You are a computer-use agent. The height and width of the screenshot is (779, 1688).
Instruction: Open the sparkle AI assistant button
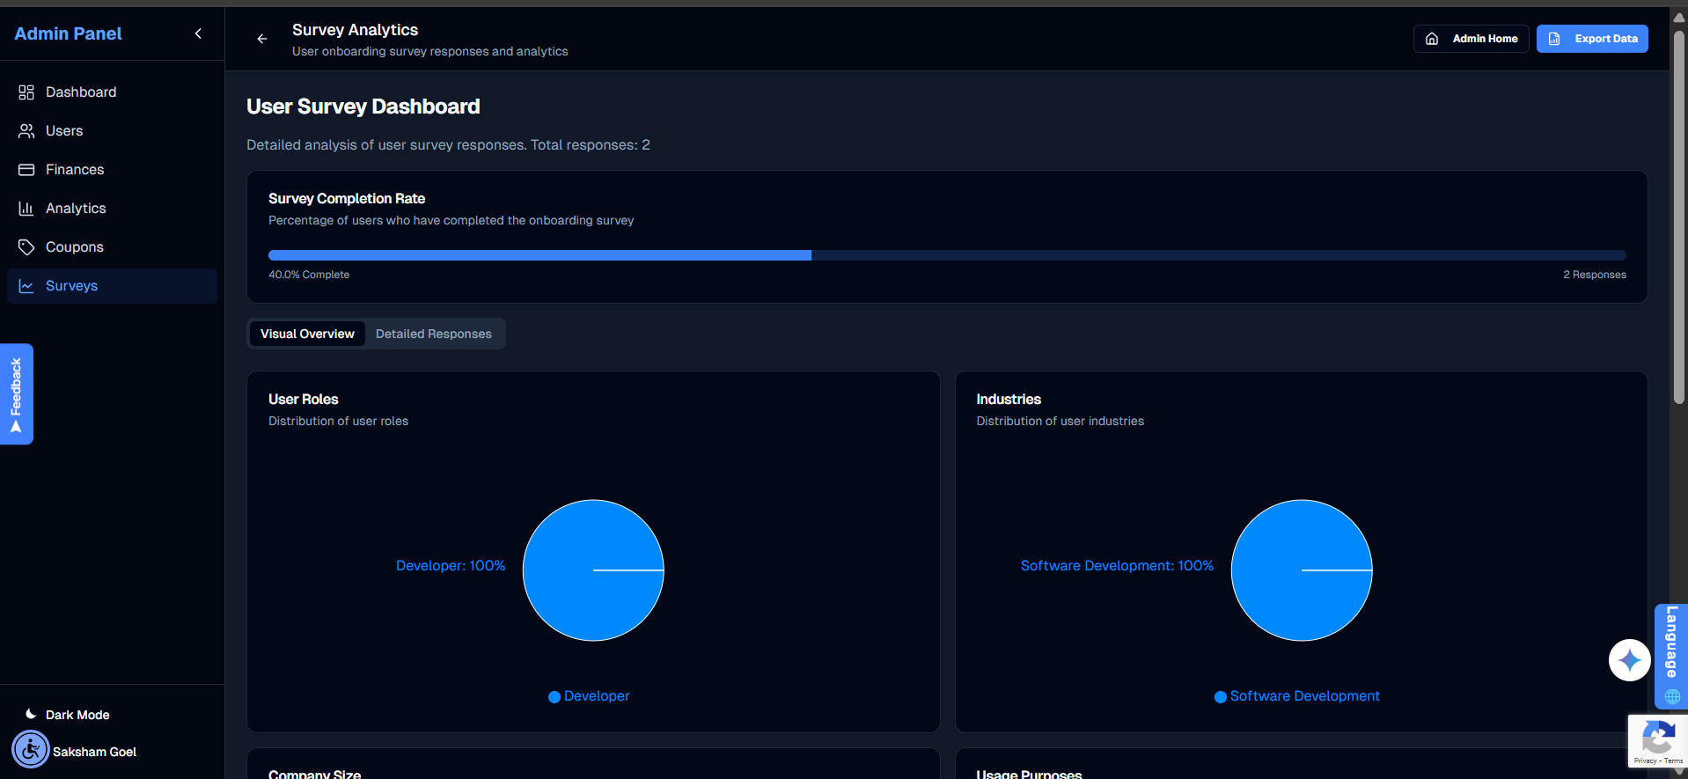coord(1629,660)
